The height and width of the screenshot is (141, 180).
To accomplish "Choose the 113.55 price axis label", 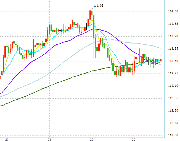I will pos(172,49).
